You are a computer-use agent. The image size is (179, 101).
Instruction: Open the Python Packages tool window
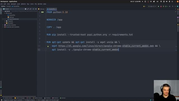pyautogui.click(x=20, y=98)
